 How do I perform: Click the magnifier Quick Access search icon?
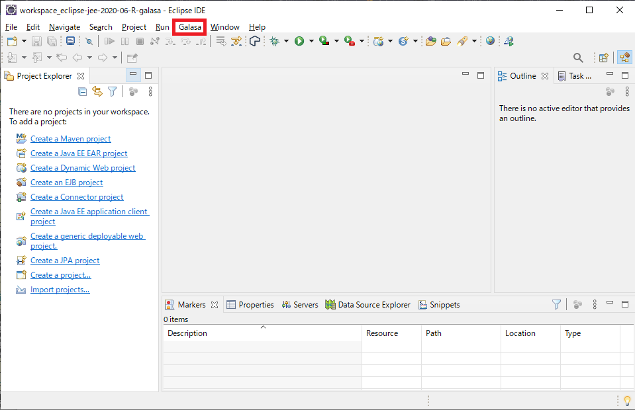tap(578, 58)
